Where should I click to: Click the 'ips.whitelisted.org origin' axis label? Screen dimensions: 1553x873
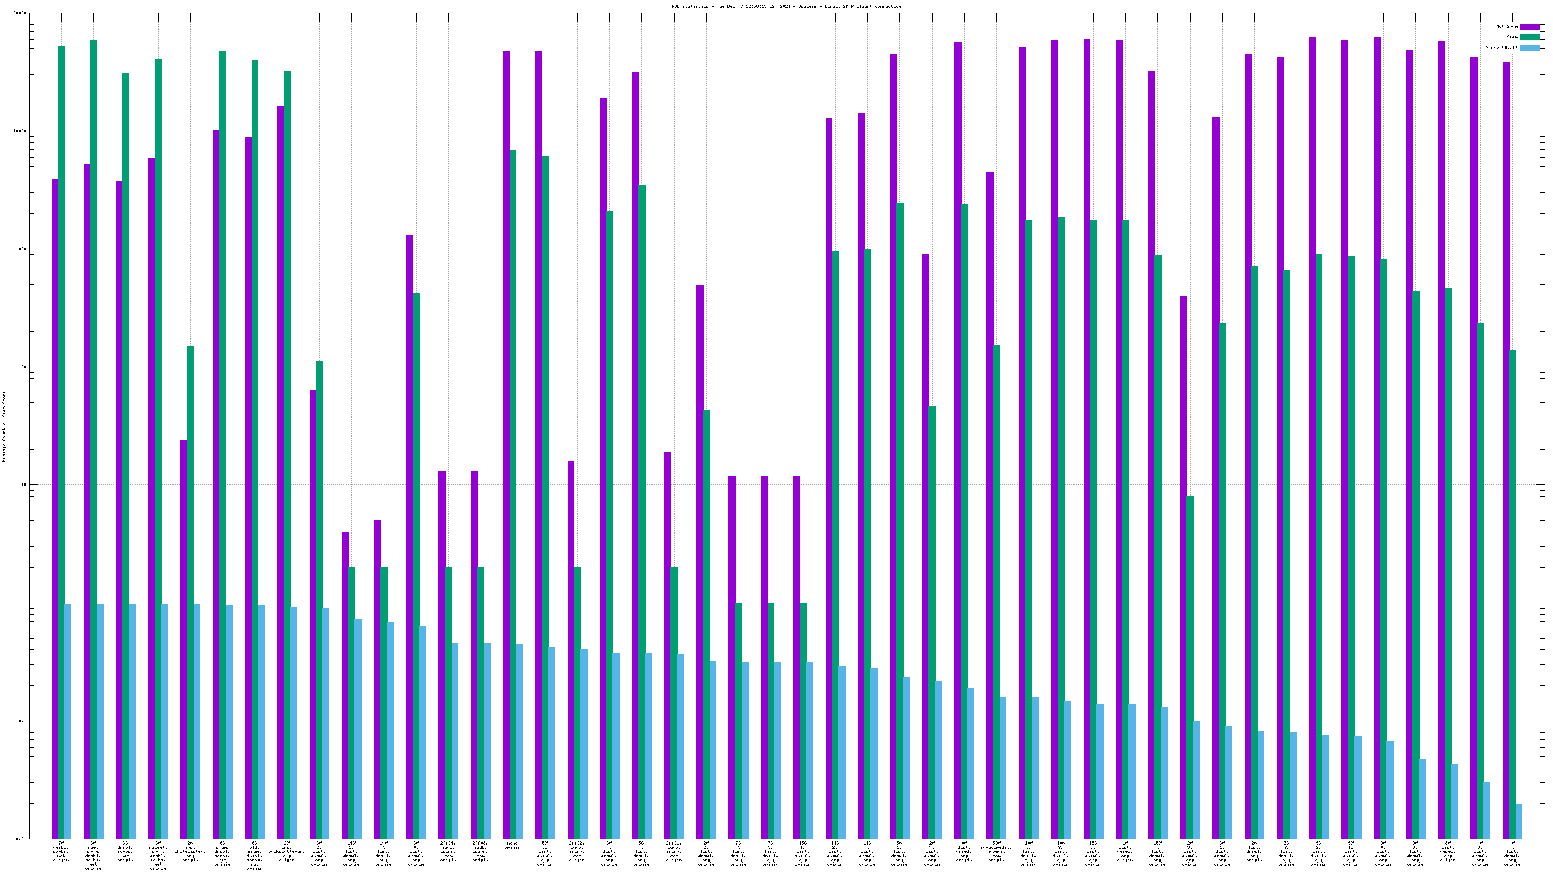click(190, 851)
